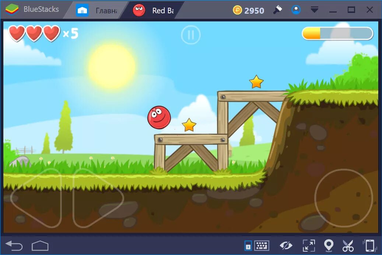
Task: Click the shake device phone icon
Action: 369,245
